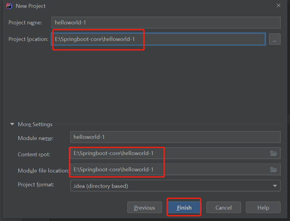Viewport: 290px width, 221px height.
Task: Browse folder icon for Module file location
Action: click(x=273, y=170)
